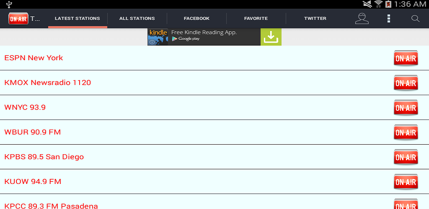Tap ON AIR button for KPCC 89.3 Pasadena
This screenshot has height=209, width=429.
(406, 204)
